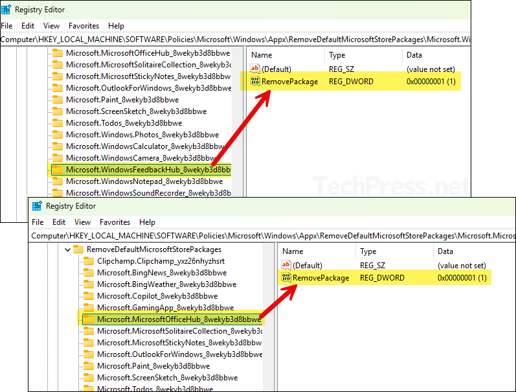Click REG_DWORD type cell in front window

point(382,278)
